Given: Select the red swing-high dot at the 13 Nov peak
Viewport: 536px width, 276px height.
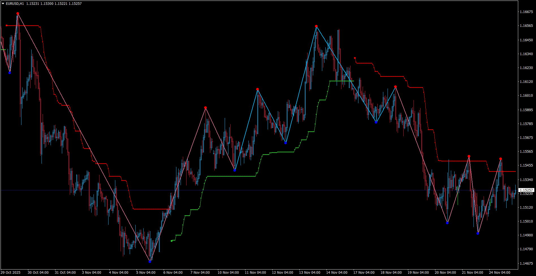Looking at the screenshot, I should pyautogui.click(x=316, y=26).
